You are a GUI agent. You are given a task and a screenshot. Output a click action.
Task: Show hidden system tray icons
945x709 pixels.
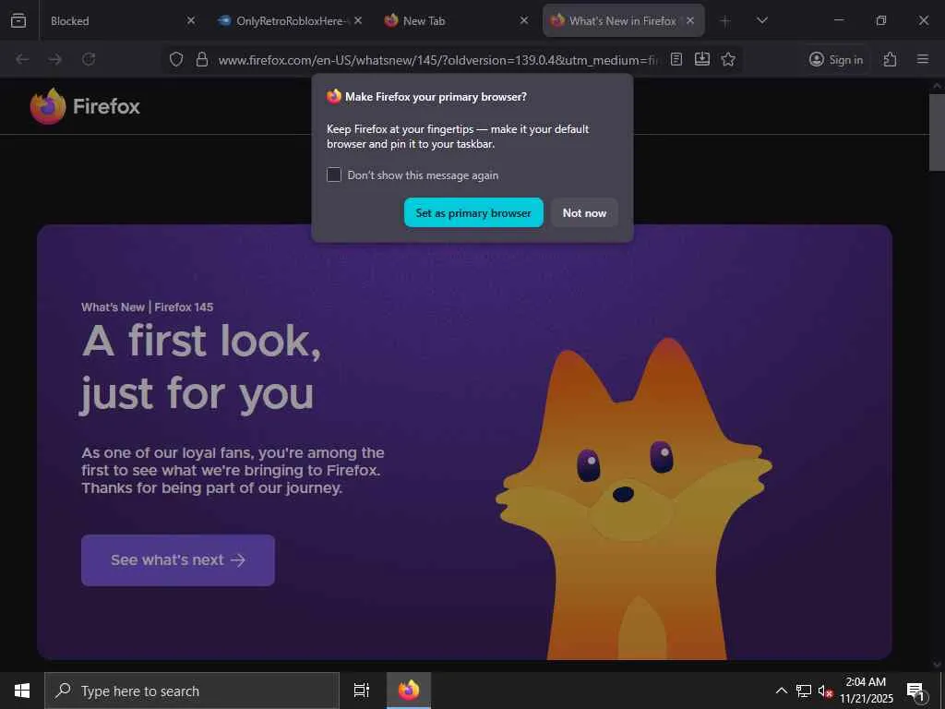[781, 691]
